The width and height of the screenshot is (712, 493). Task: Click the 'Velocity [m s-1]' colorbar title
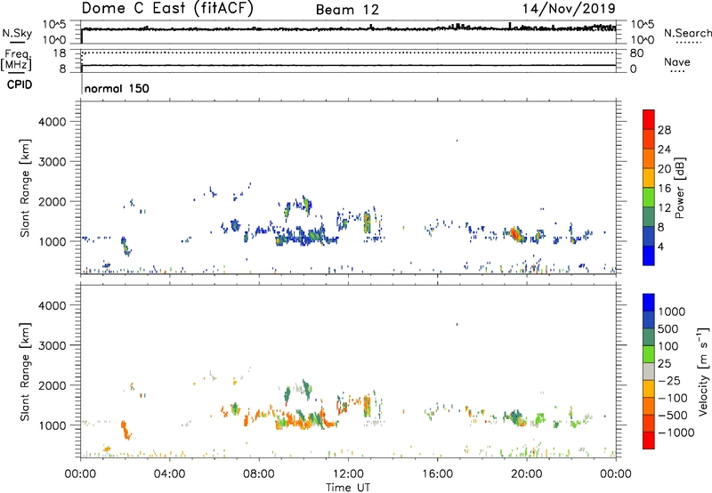click(x=703, y=371)
